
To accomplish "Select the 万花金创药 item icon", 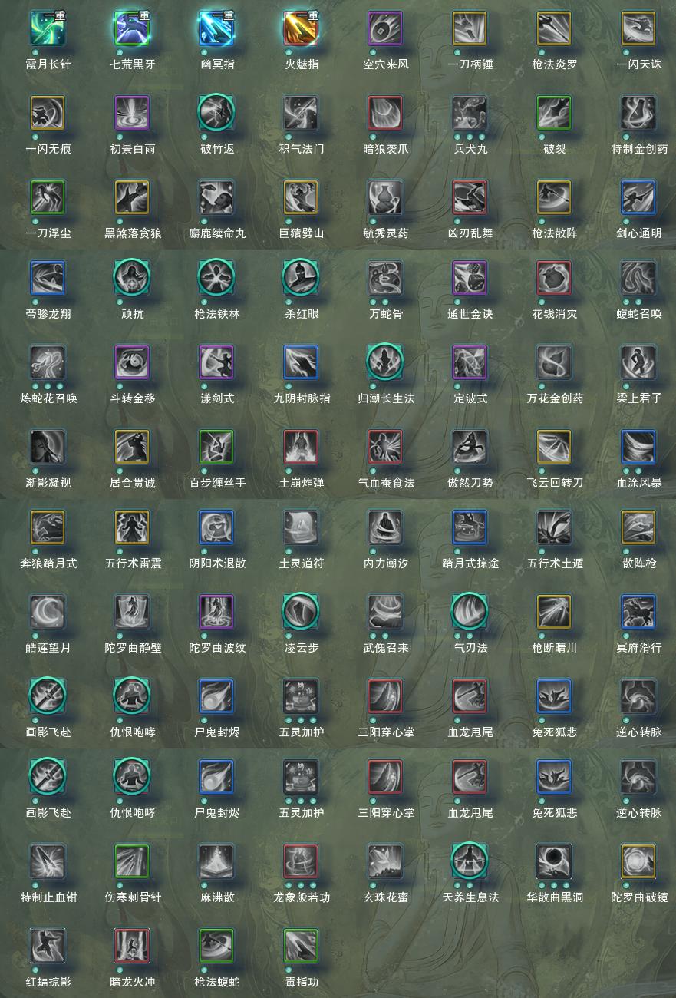I will 554,362.
